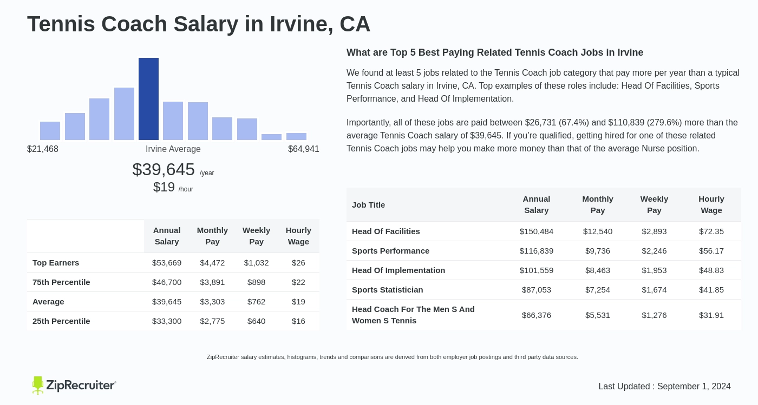This screenshot has width=758, height=405.
Task: Click the Head Of Implementation job title
Action: (x=398, y=270)
